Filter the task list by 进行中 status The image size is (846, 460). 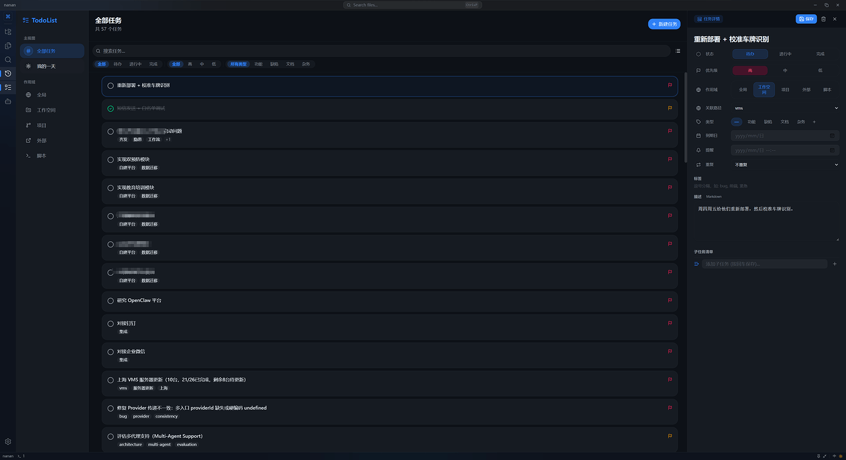tap(135, 64)
